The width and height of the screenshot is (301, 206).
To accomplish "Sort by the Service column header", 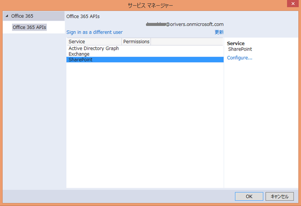I will (94, 42).
